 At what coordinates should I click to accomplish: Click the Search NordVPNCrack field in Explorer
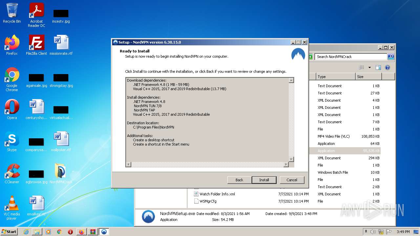tap(351, 57)
